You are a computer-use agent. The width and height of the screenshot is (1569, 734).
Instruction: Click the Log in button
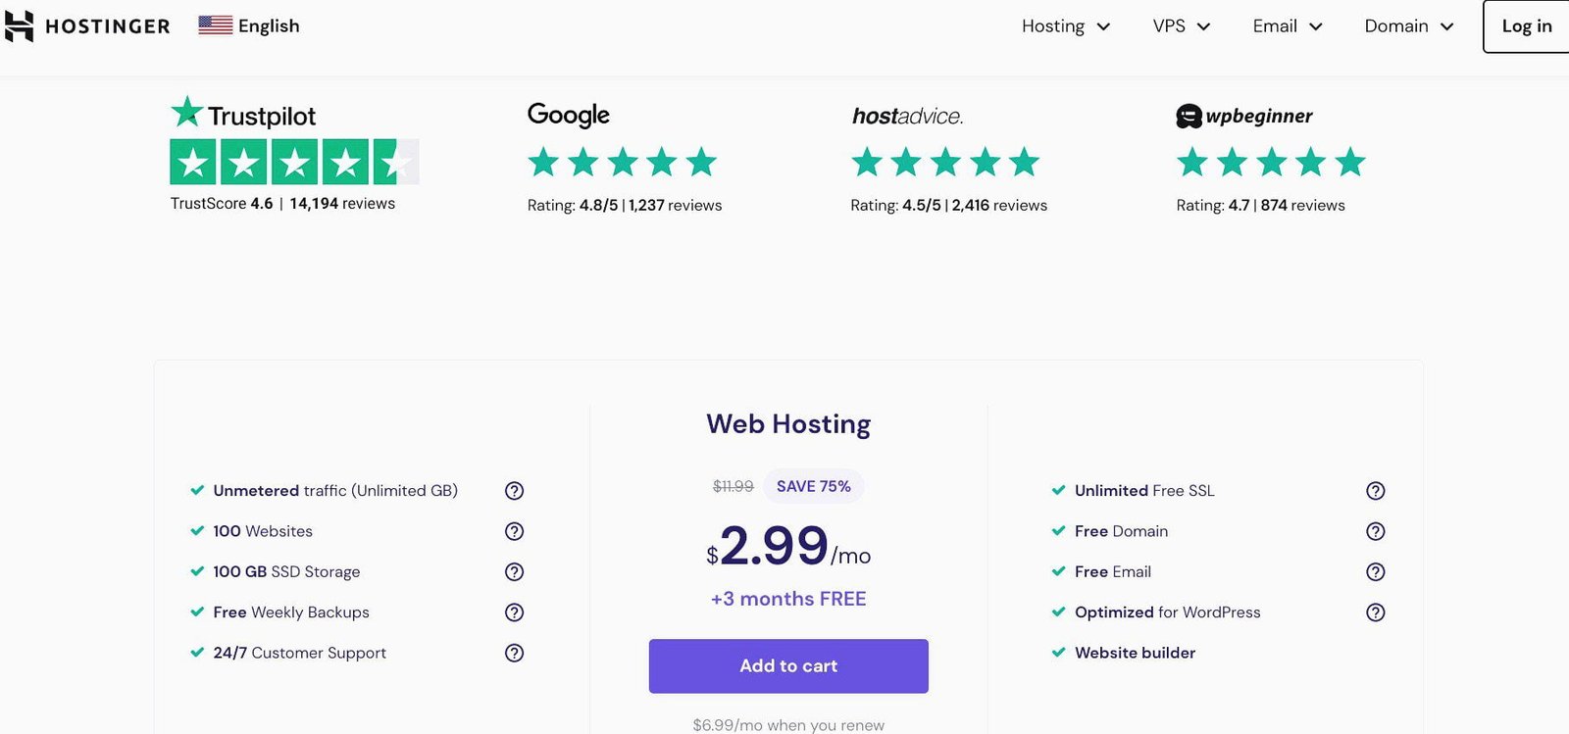1526,26
